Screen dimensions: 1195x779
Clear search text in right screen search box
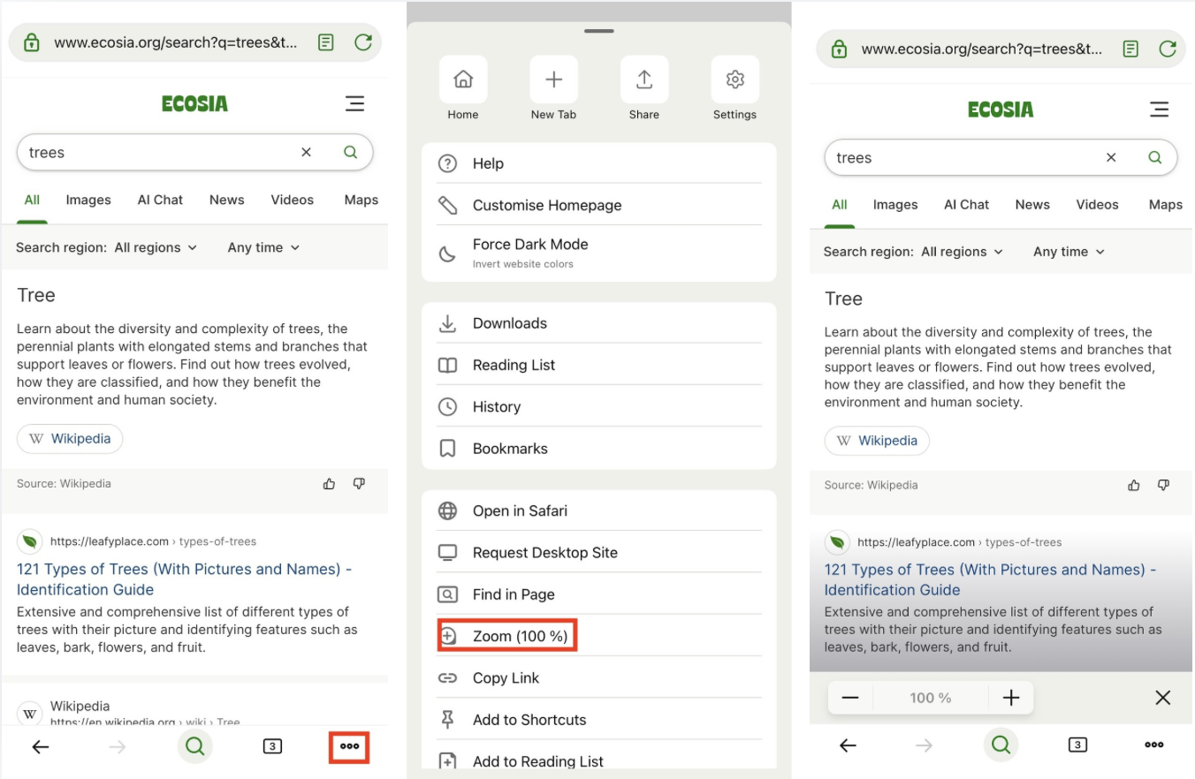(x=1111, y=157)
